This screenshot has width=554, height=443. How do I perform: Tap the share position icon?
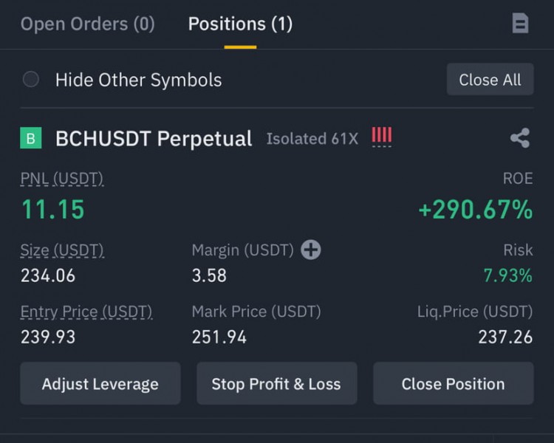click(x=520, y=138)
